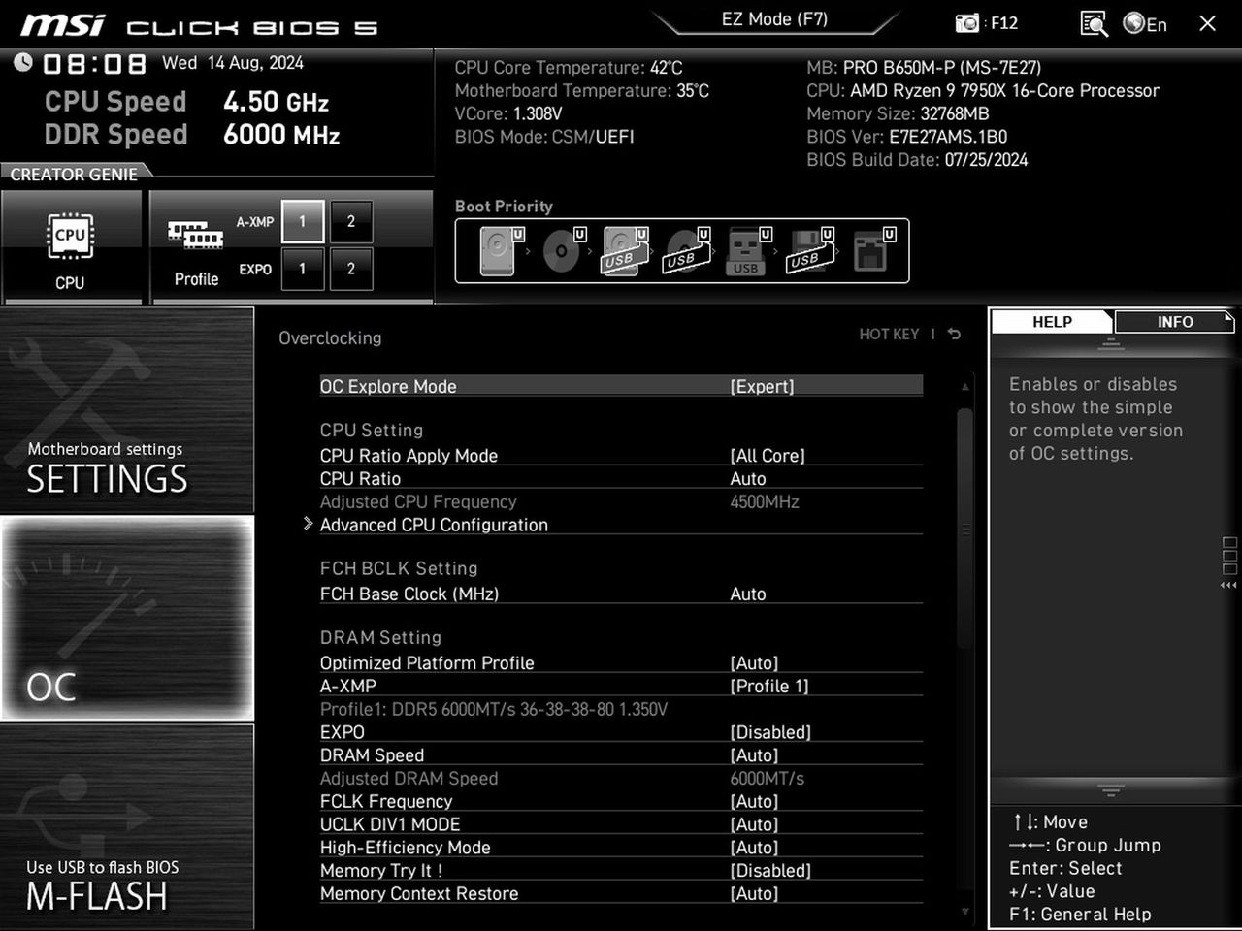
Task: Change the A-XMP Profile 1 setting
Action: (x=621, y=686)
